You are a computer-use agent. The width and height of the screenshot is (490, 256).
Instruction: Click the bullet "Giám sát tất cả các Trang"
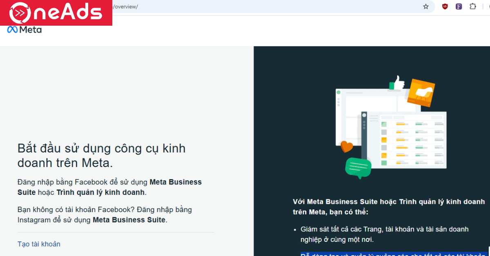point(384,234)
